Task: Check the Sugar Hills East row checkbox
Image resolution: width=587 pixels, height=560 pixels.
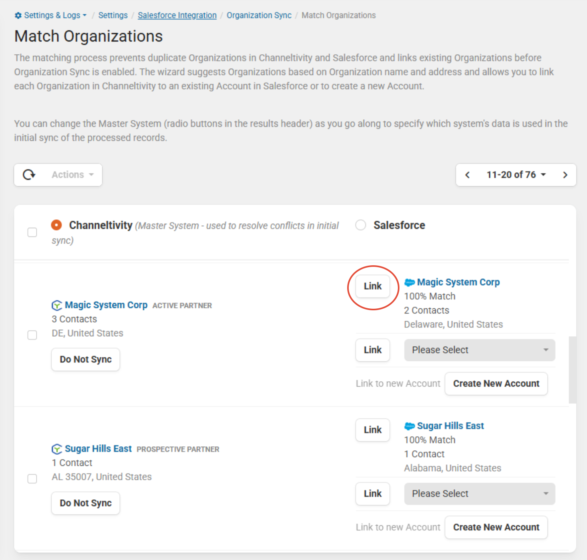Action: point(32,478)
